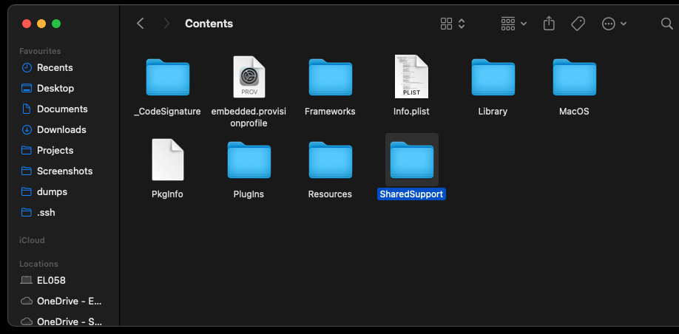Go back using the back arrow
The width and height of the screenshot is (679, 334).
141,24
